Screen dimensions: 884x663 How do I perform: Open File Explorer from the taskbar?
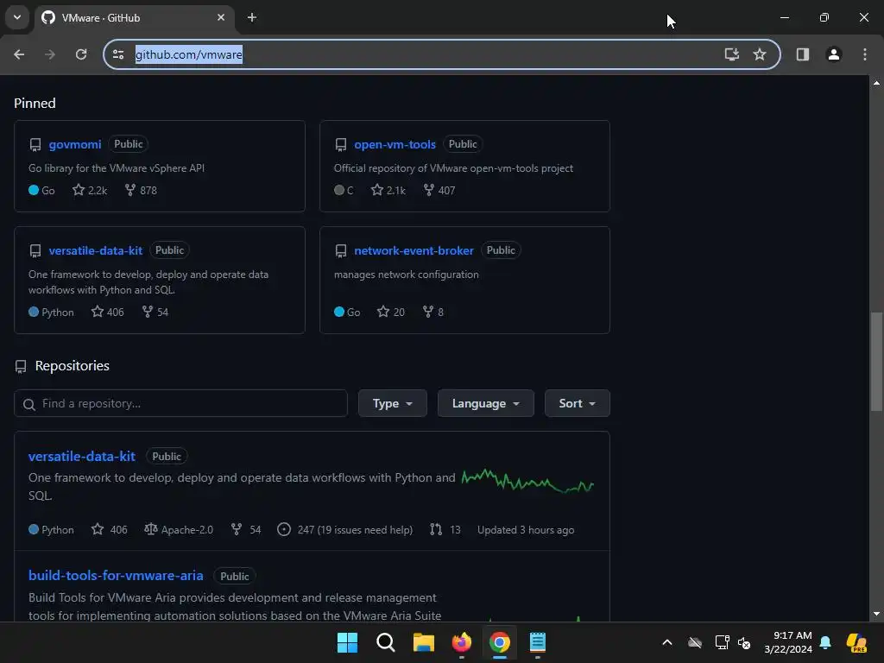point(423,642)
